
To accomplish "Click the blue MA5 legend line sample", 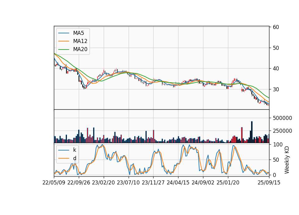I will point(64,33).
